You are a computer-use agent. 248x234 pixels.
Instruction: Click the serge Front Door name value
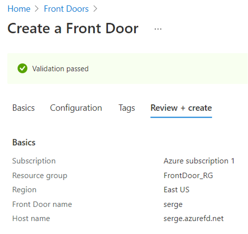coord(173,205)
